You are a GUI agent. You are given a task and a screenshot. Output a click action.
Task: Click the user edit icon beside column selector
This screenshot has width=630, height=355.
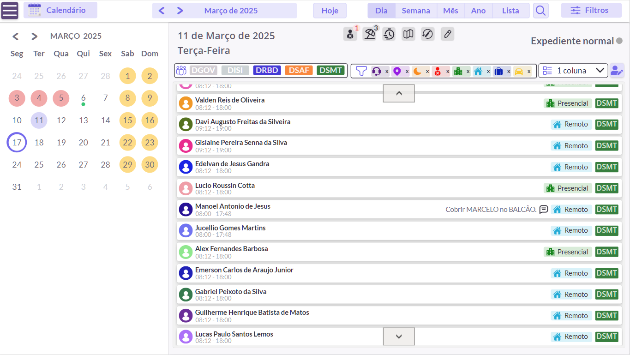[x=617, y=71]
